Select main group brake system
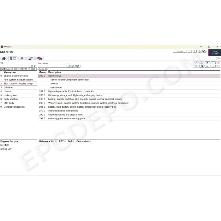Viewport: 221px width, 221px height. (x=18, y=95)
